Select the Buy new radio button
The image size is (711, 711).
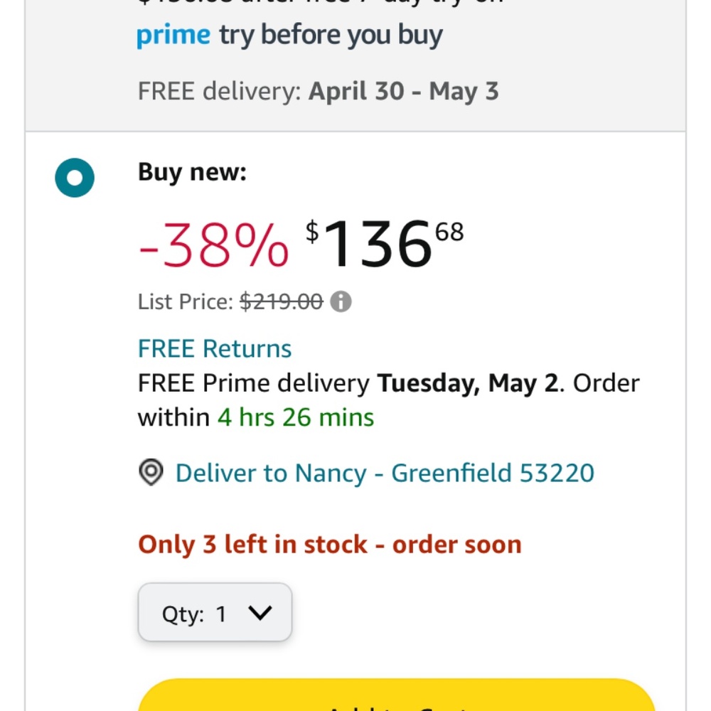(75, 177)
